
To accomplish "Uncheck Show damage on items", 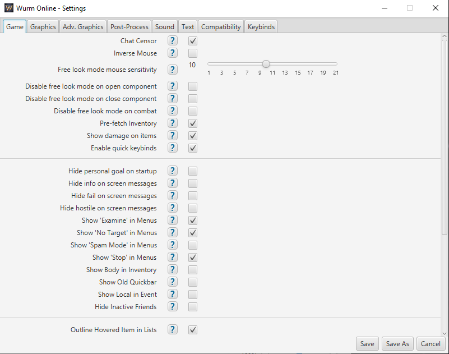I will point(193,136).
